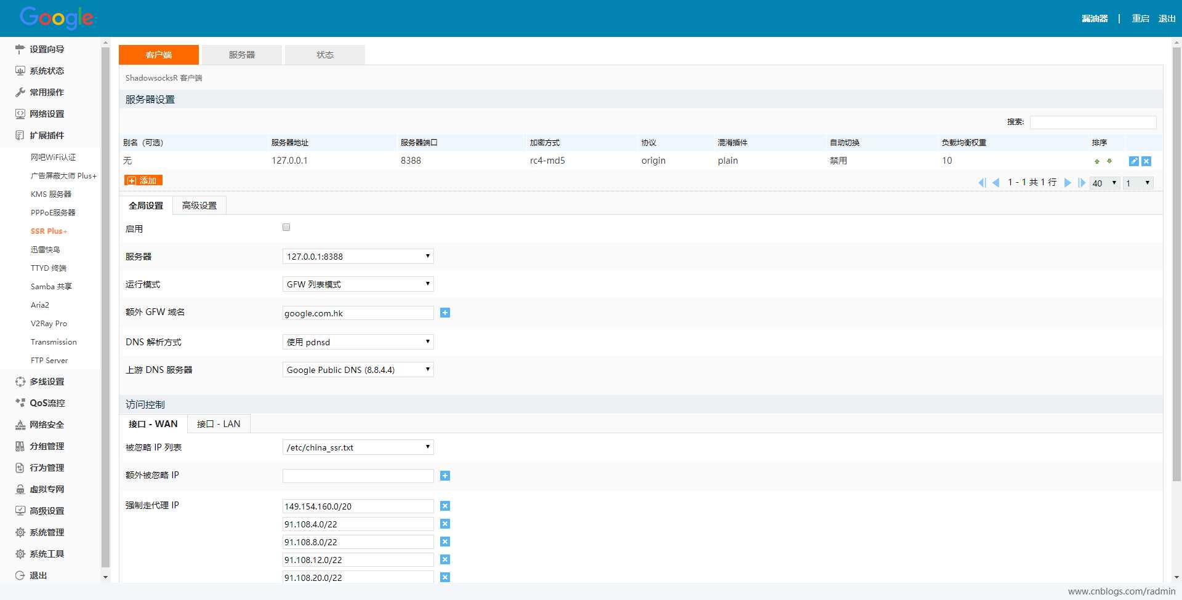Remove forced proxy IP 91.108.4.0/22
1182x600 pixels.
445,524
